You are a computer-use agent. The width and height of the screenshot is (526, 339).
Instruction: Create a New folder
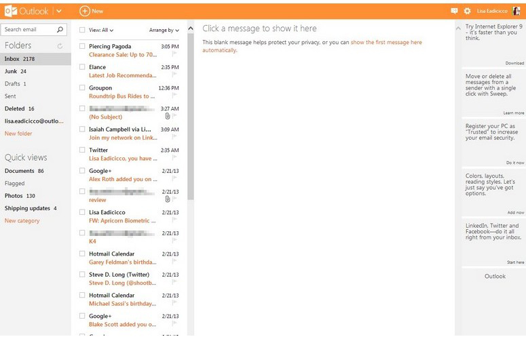[18, 134]
